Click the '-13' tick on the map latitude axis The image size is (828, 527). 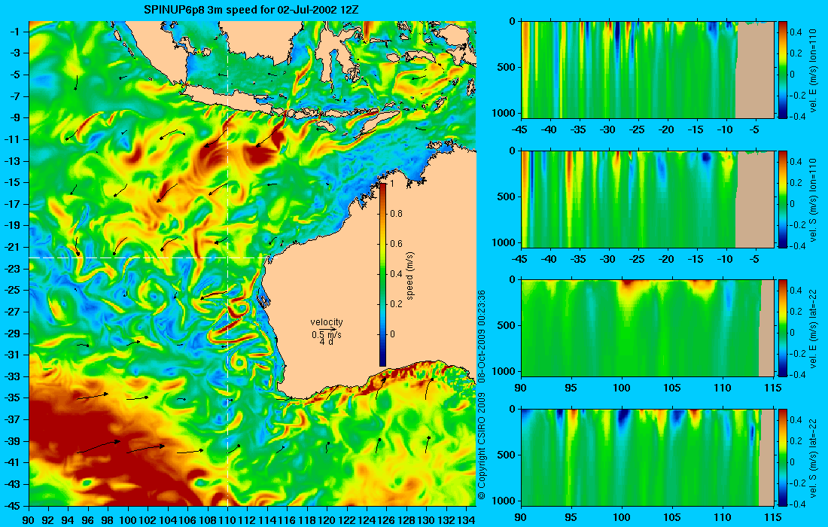tap(14, 161)
